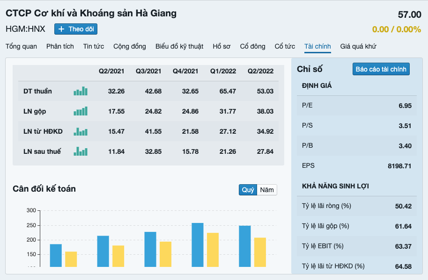This screenshot has width=428, height=280.
Task: Click the DT thuần row label
Action: pos(37,91)
